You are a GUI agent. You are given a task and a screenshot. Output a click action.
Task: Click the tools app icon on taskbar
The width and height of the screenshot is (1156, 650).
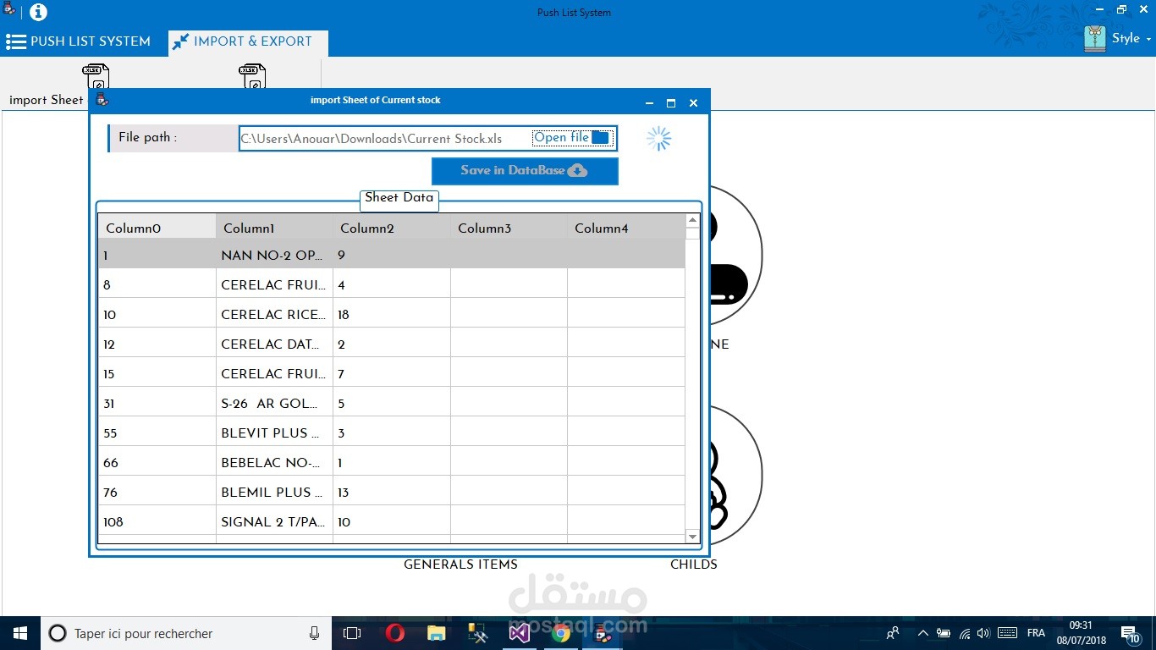tap(477, 633)
